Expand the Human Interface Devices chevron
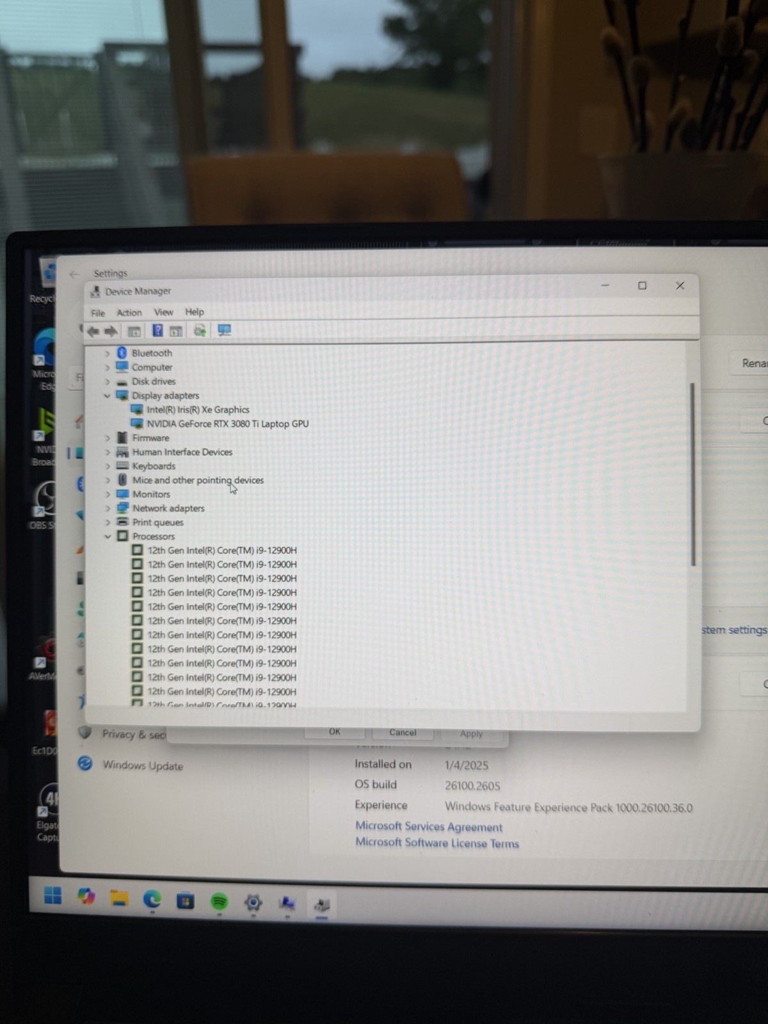Screen dimensions: 768x1024 click(x=108, y=452)
